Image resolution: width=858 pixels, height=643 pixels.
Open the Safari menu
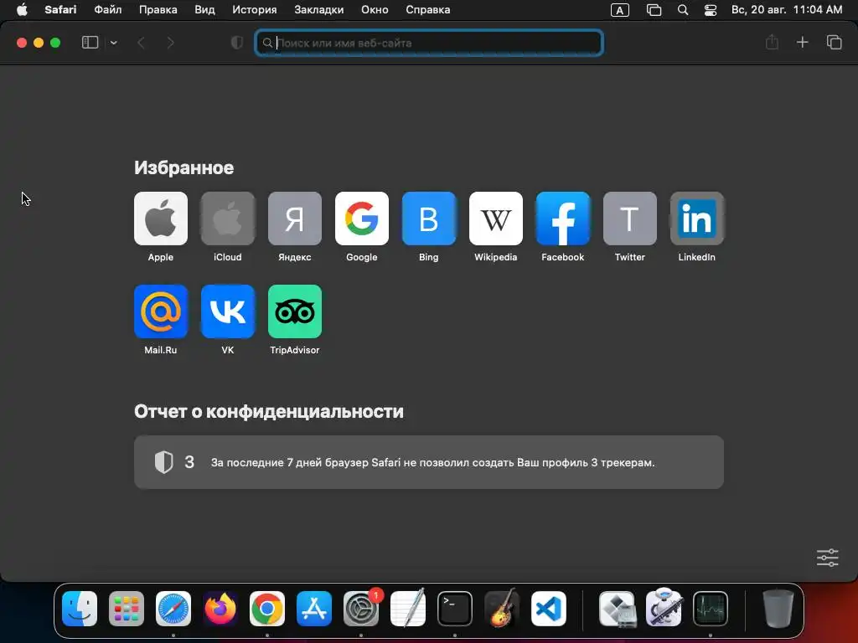point(60,10)
